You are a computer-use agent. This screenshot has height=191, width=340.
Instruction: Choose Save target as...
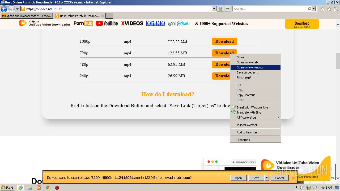255,72
